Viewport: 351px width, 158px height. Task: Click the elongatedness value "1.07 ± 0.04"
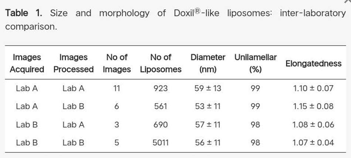pyautogui.click(x=313, y=143)
